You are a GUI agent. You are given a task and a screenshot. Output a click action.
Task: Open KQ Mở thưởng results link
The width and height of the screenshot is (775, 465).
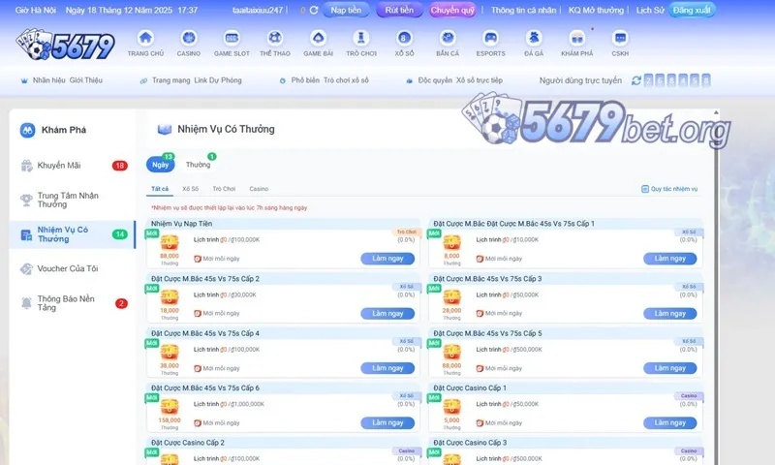tap(596, 10)
